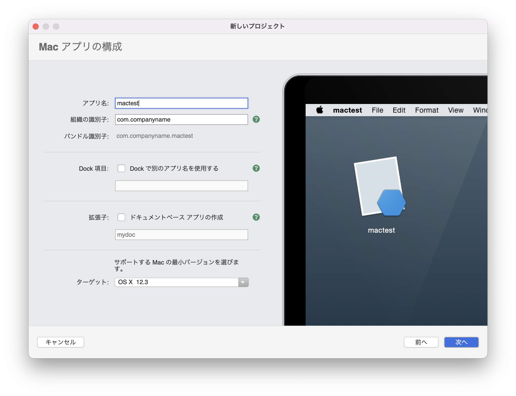516x396 pixels.
Task: Click help icon for Dock 項目 option
Action: pyautogui.click(x=256, y=168)
